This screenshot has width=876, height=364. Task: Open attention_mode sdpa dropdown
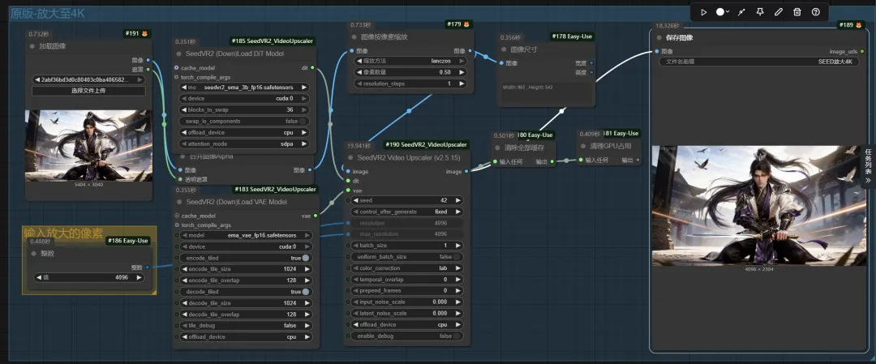[x=244, y=144]
